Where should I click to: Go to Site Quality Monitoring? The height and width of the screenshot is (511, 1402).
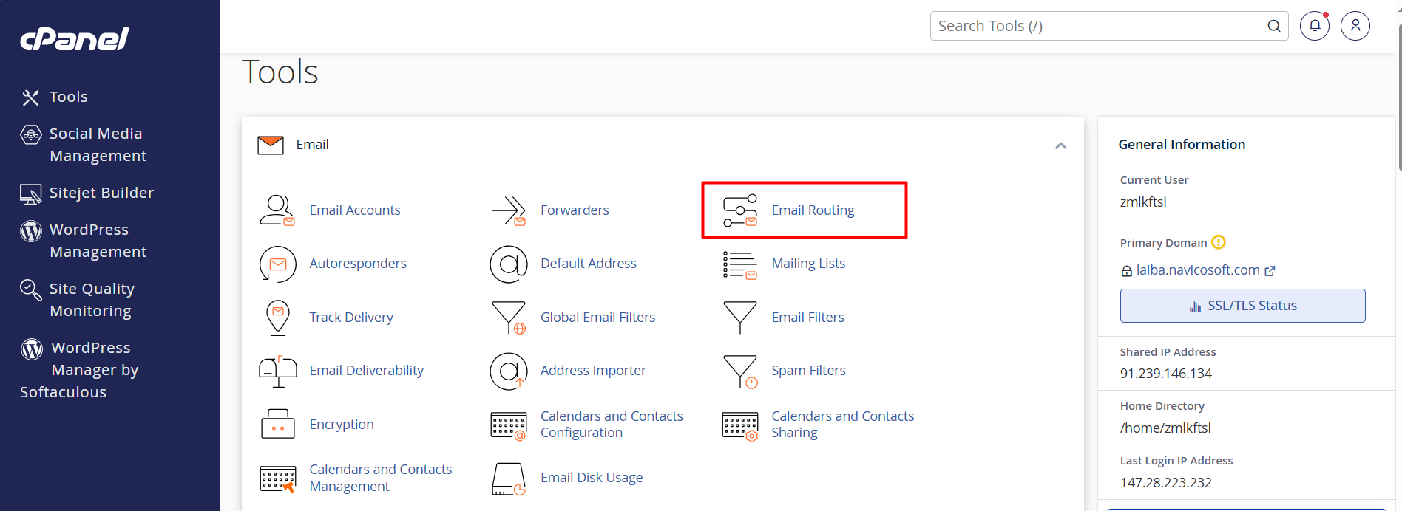pos(91,300)
